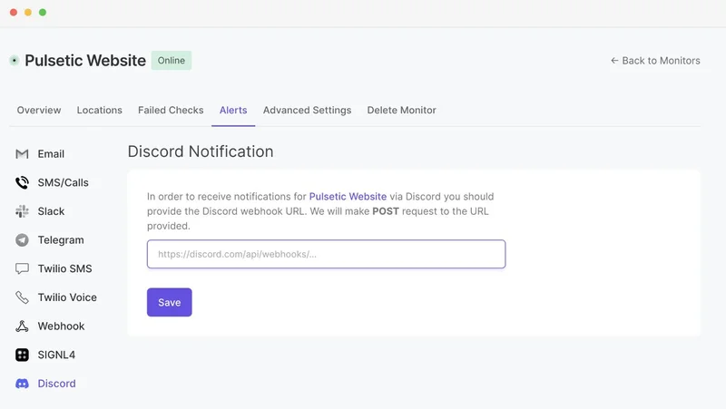
Task: Click the Discord Notification heading
Action: [x=201, y=151]
